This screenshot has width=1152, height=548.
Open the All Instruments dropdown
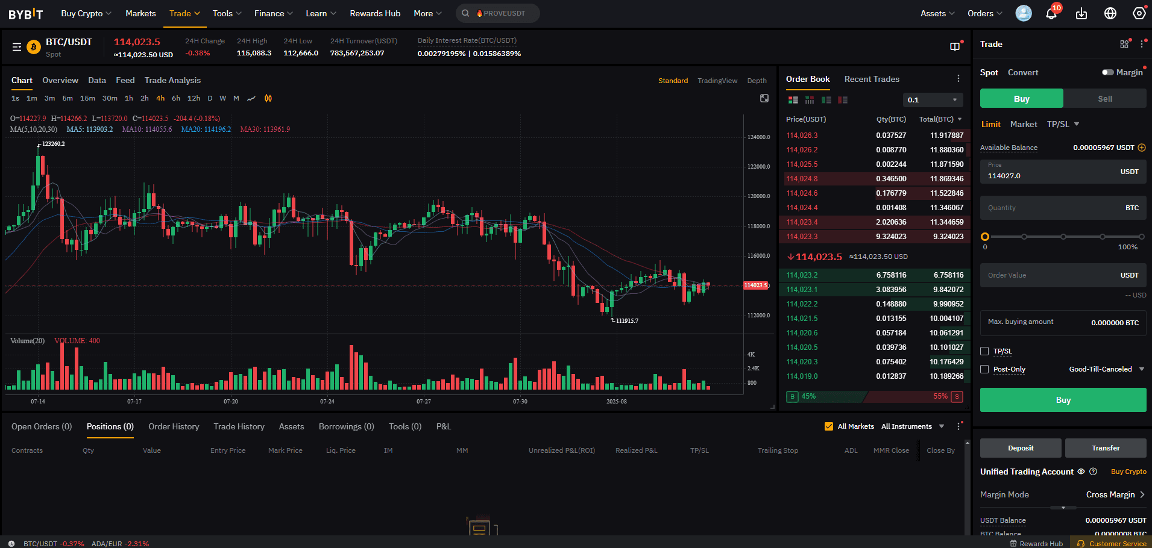tap(913, 426)
